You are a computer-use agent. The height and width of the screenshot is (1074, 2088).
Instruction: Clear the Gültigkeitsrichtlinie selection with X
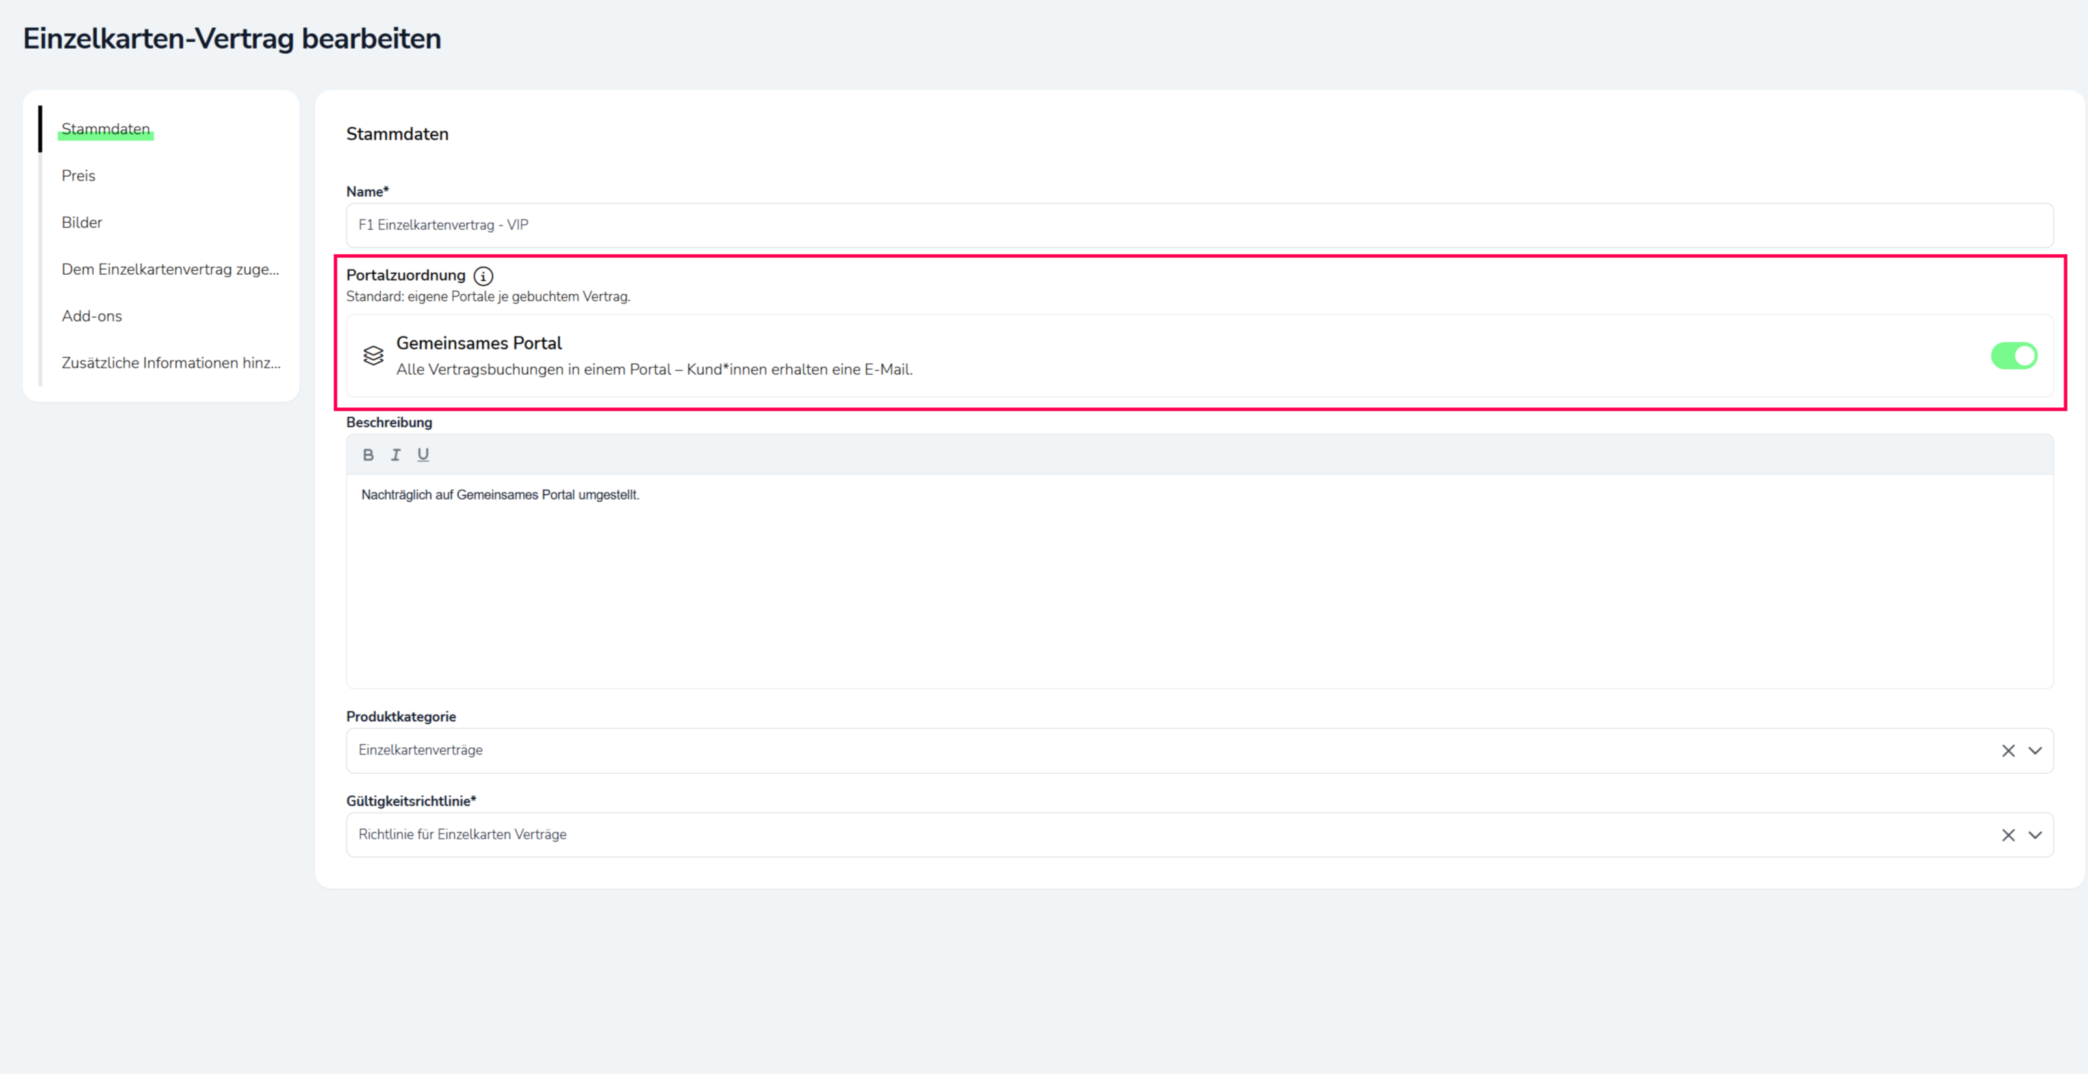click(x=2008, y=835)
